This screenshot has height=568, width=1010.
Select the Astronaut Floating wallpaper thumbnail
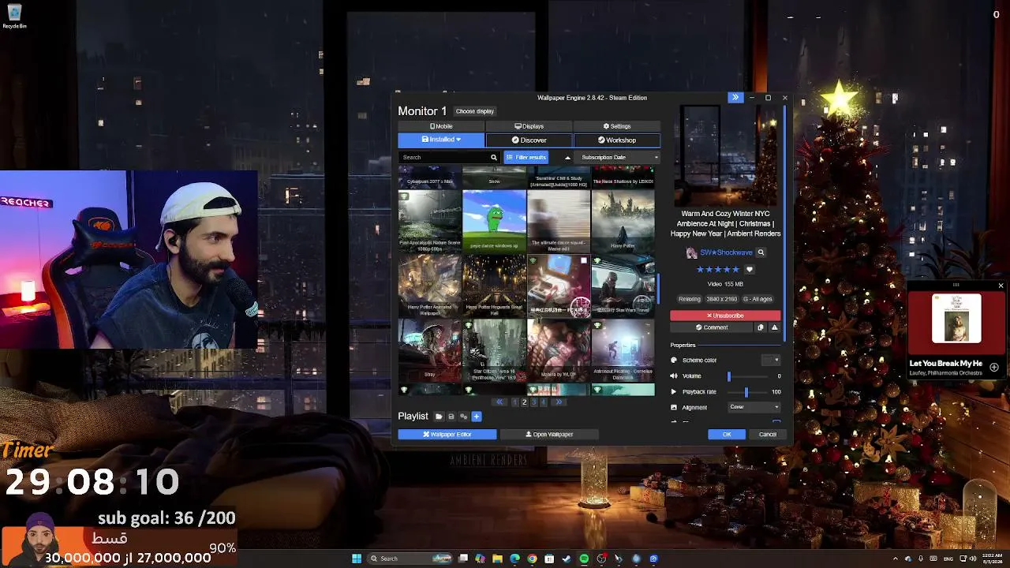[x=623, y=349]
